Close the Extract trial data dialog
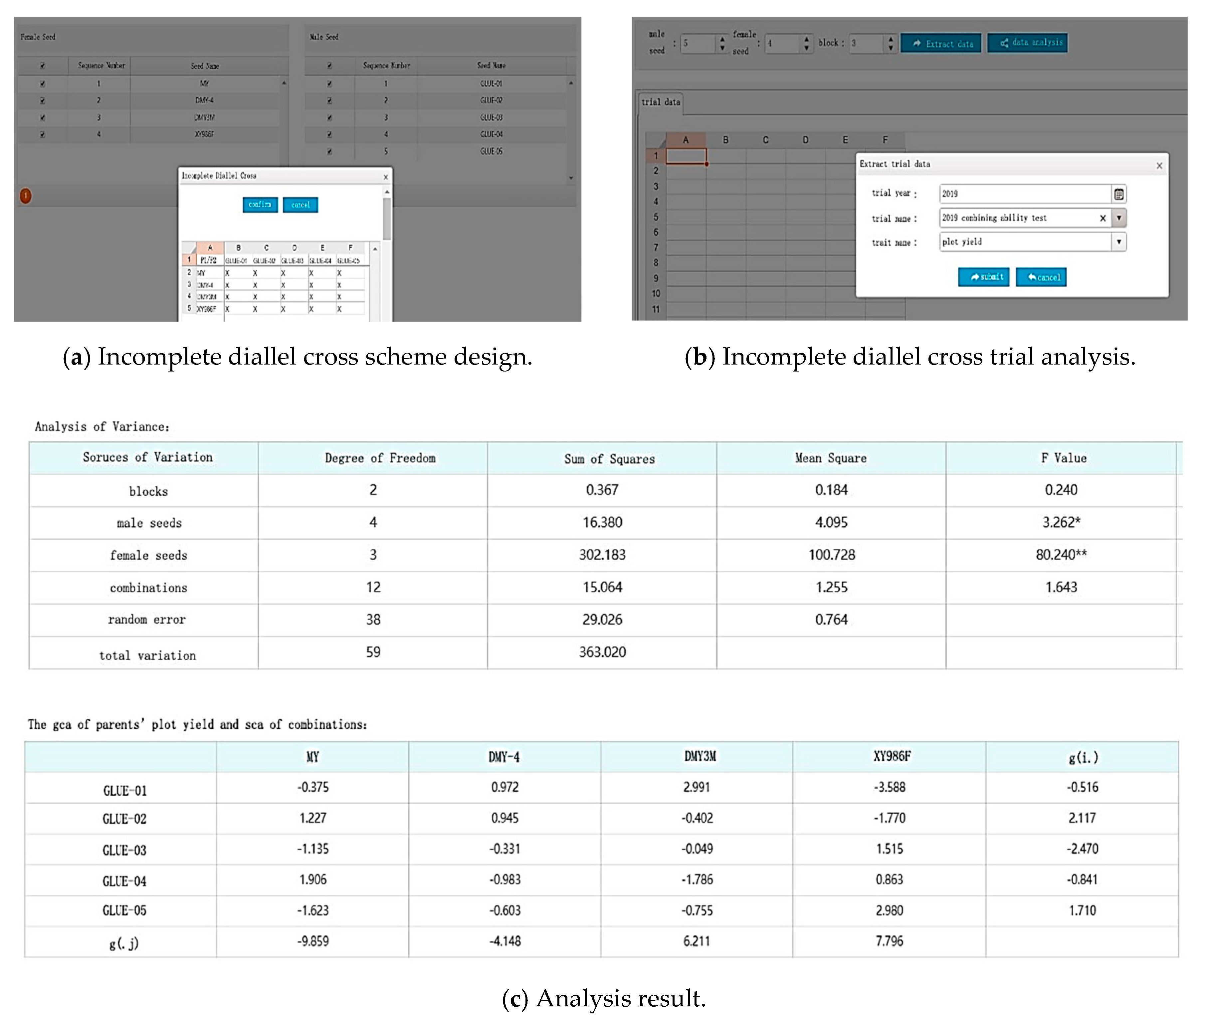1205x1017 pixels. tap(1159, 166)
